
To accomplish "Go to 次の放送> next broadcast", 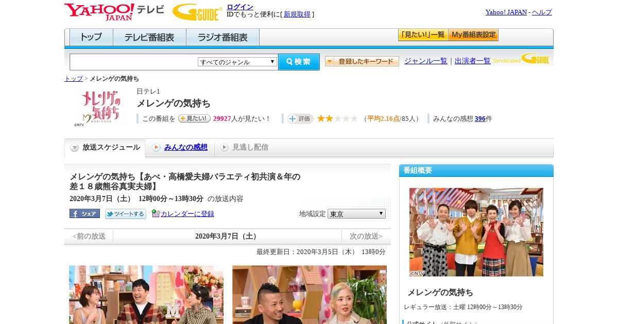I will click(x=366, y=237).
